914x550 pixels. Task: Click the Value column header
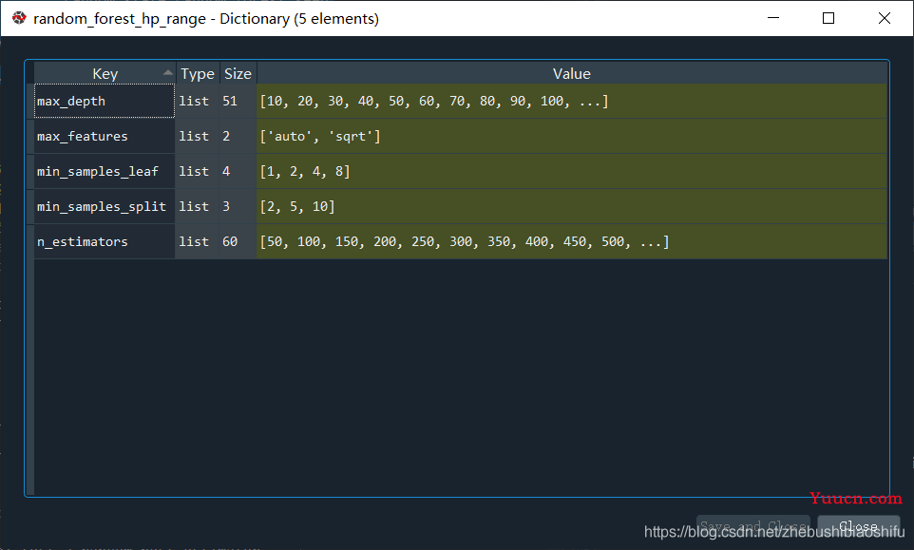pyautogui.click(x=571, y=74)
